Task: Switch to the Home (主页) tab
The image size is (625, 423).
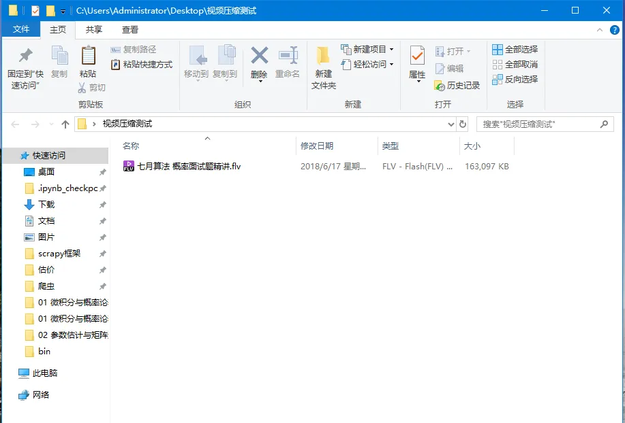Action: click(x=58, y=30)
